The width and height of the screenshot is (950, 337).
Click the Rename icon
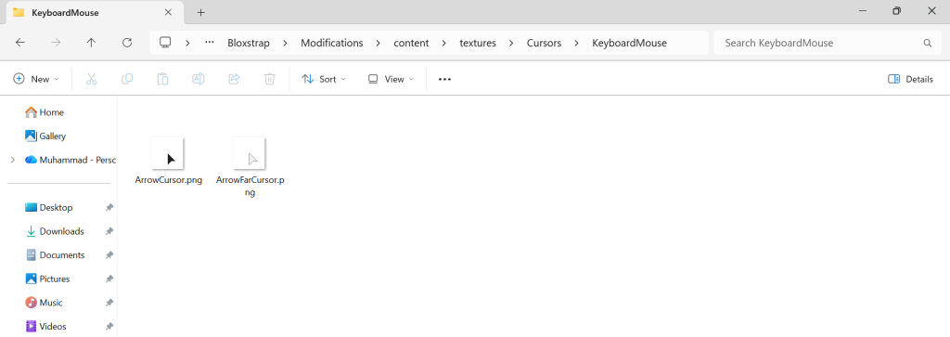(x=199, y=79)
